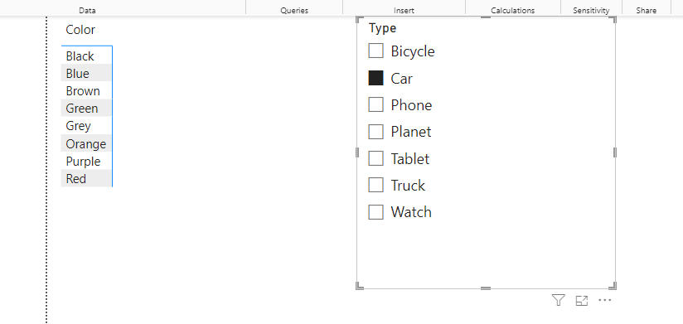683x324 pixels.
Task: Click the slicer's top-edge middle resize handle
Action: pos(486,17)
